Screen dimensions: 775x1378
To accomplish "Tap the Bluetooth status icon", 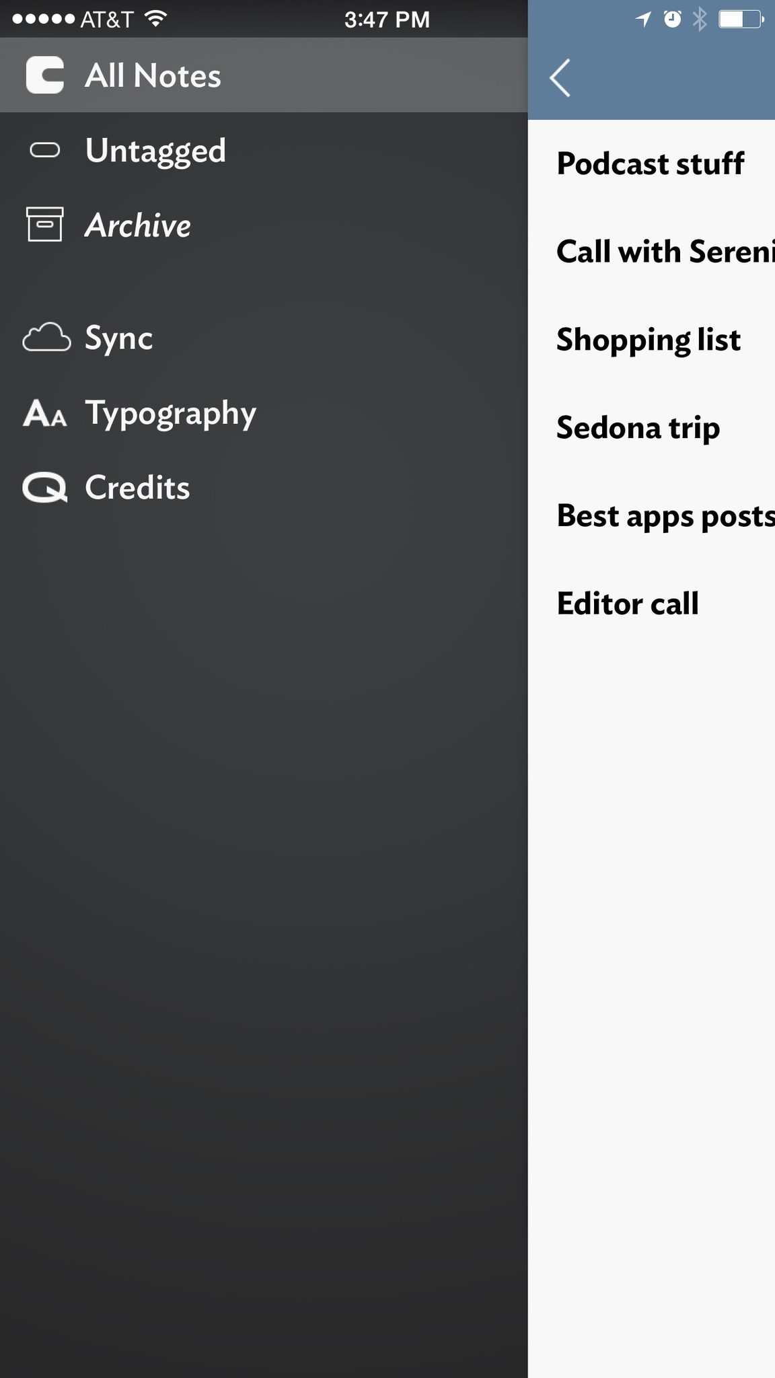I will point(700,20).
